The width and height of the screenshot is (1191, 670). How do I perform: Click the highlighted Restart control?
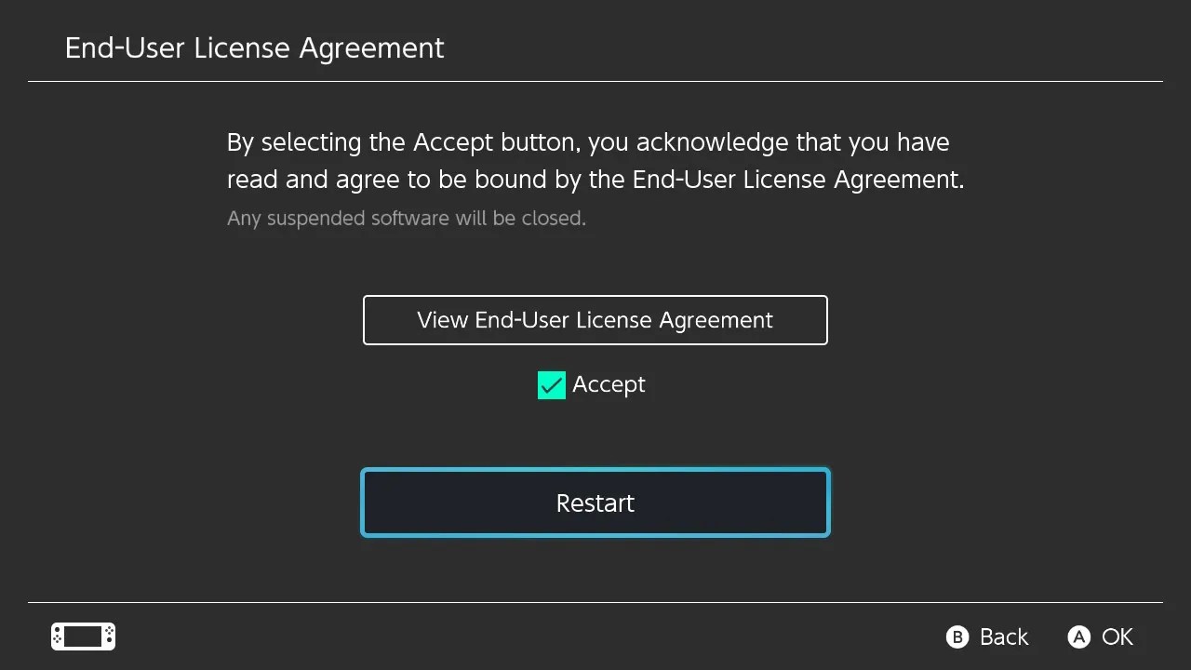(x=595, y=502)
